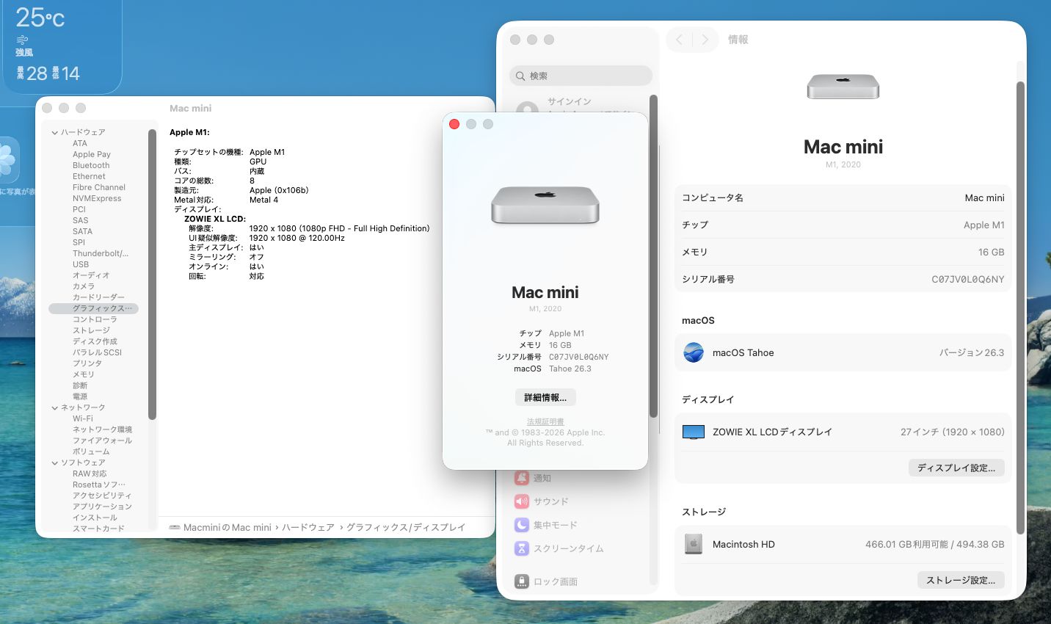Click ZOWIE XL LCD: heading in System Information
This screenshot has height=624, width=1051.
(x=215, y=219)
